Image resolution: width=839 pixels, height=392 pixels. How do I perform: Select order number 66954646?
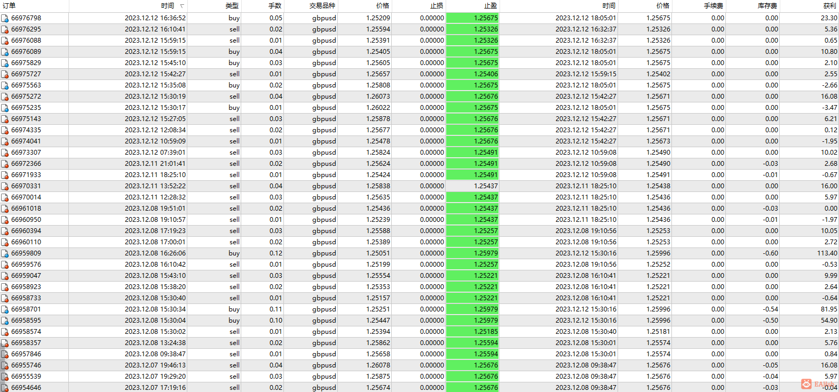(x=26, y=388)
